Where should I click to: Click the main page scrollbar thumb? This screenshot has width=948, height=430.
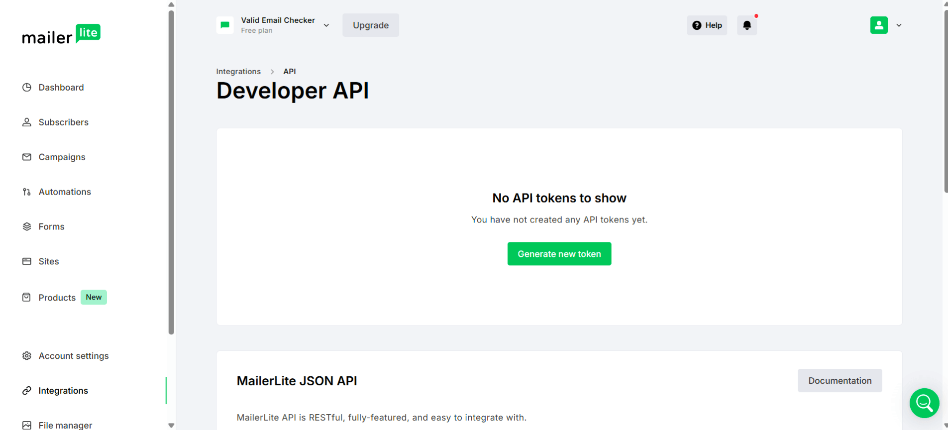click(946, 101)
